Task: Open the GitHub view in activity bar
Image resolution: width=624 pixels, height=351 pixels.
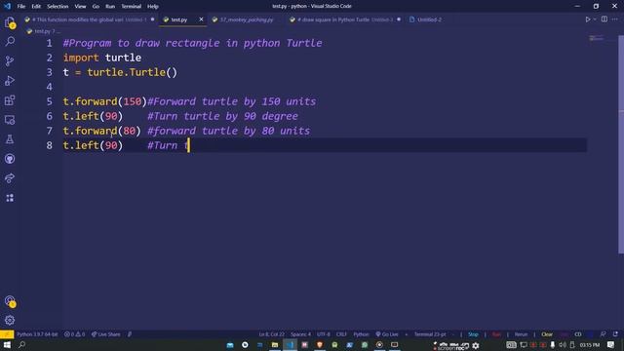Action: click(10, 159)
